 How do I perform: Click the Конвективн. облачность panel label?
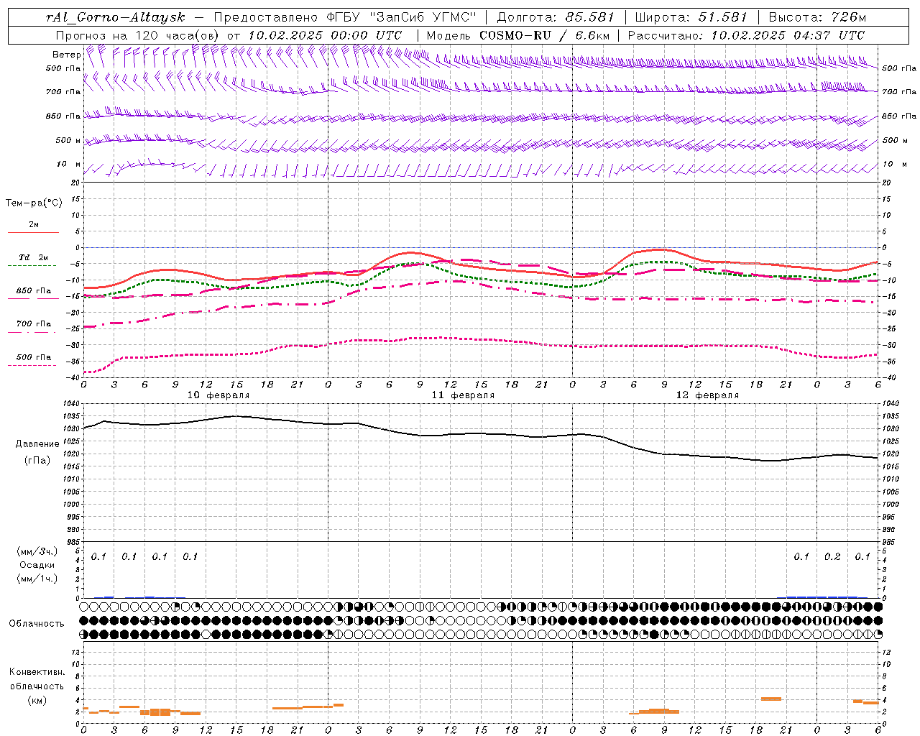(x=37, y=686)
